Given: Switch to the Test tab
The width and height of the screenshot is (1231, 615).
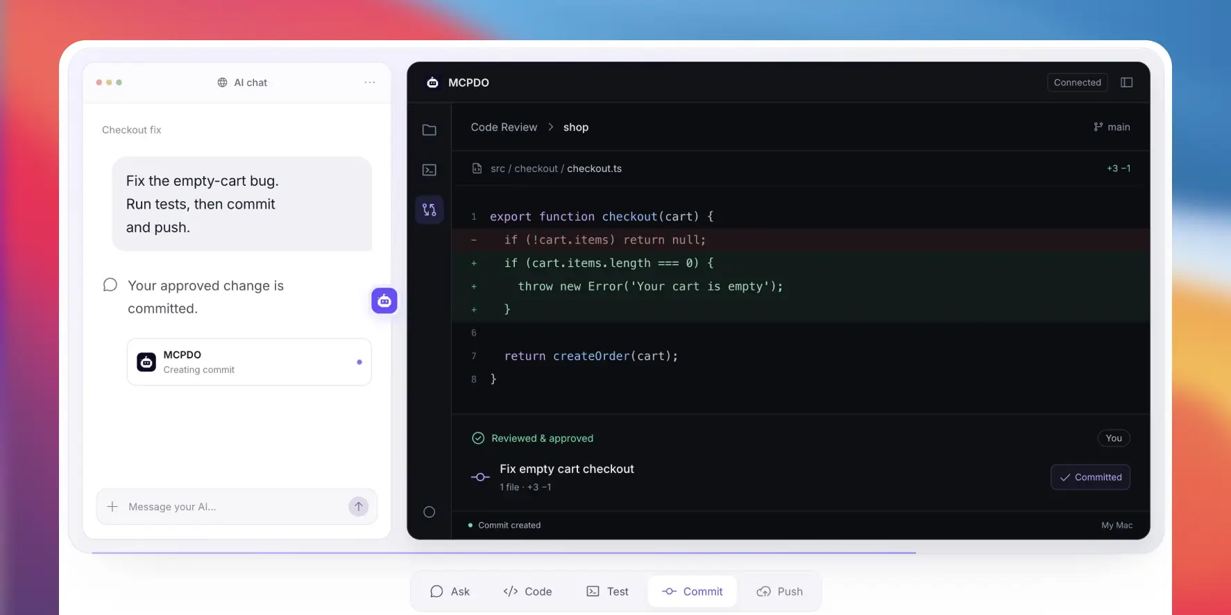Looking at the screenshot, I should point(608,591).
